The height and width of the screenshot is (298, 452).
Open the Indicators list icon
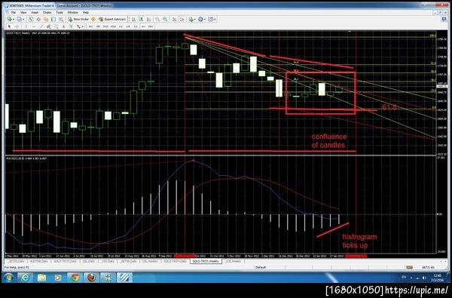point(191,19)
